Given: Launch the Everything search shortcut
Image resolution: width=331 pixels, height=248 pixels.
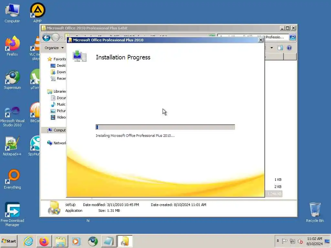Looking at the screenshot, I should coord(12,179).
